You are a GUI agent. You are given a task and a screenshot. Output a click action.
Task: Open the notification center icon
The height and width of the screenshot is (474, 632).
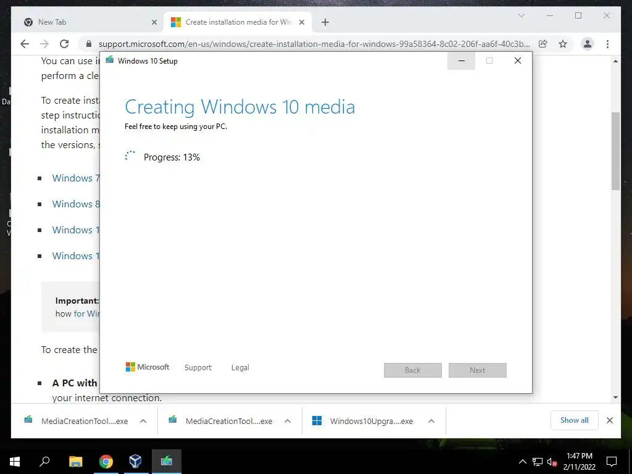(x=612, y=462)
